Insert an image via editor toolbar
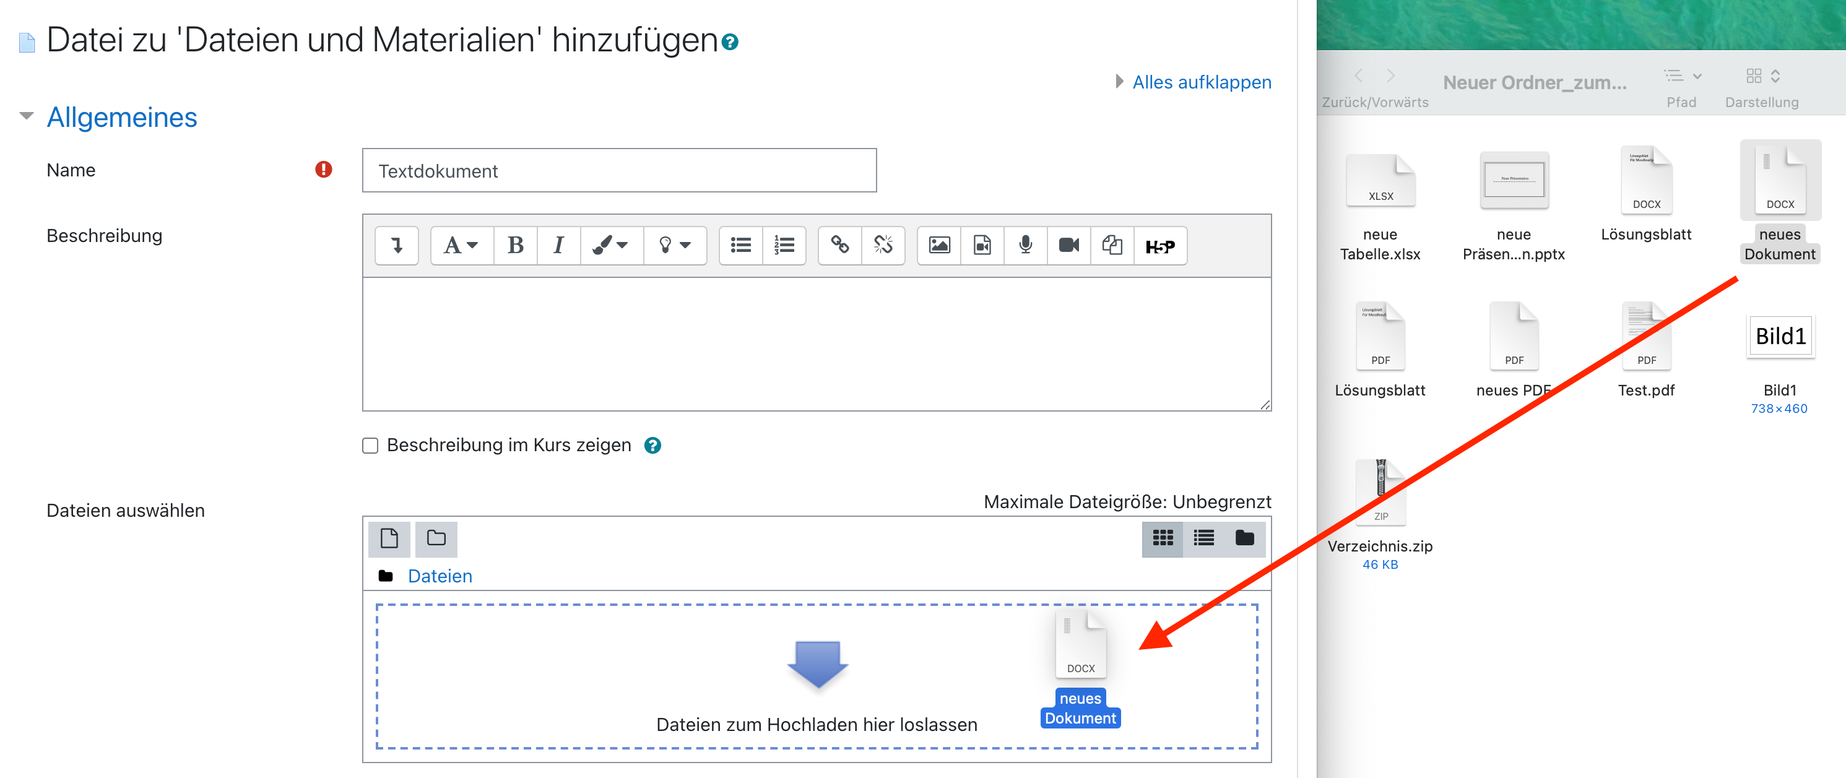The image size is (1846, 778). point(938,246)
